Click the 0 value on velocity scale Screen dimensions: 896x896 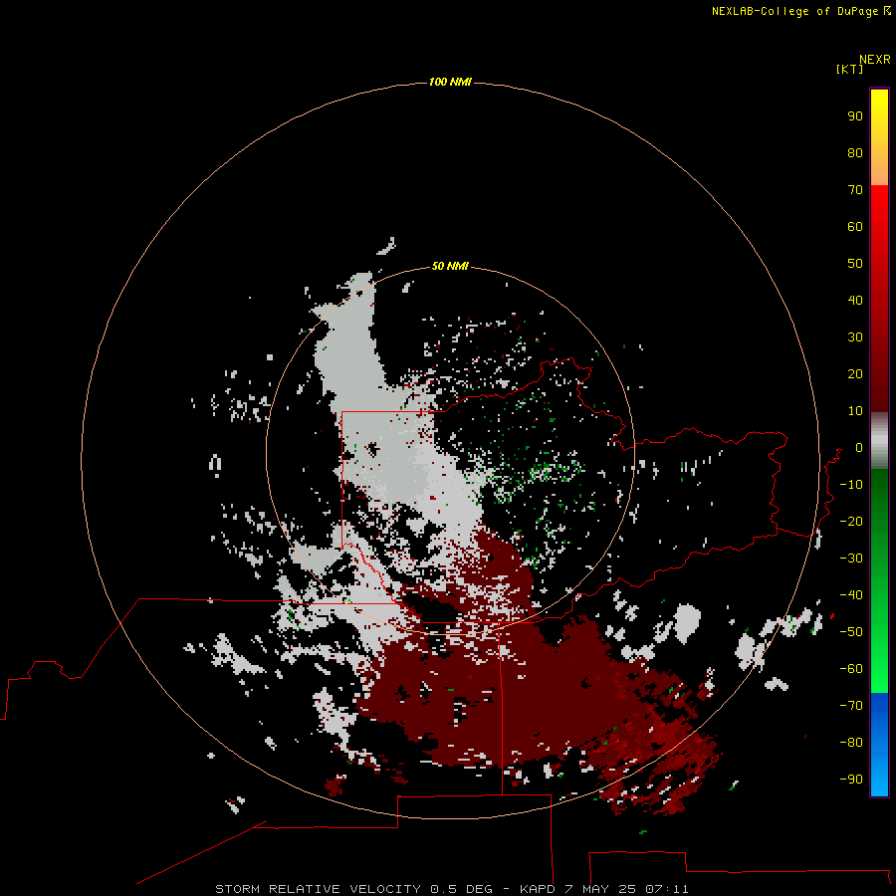pyautogui.click(x=859, y=448)
